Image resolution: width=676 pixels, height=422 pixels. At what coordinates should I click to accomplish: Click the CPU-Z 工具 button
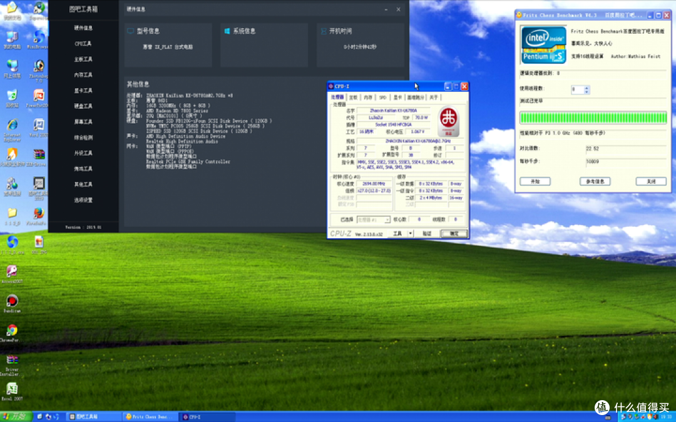point(397,233)
